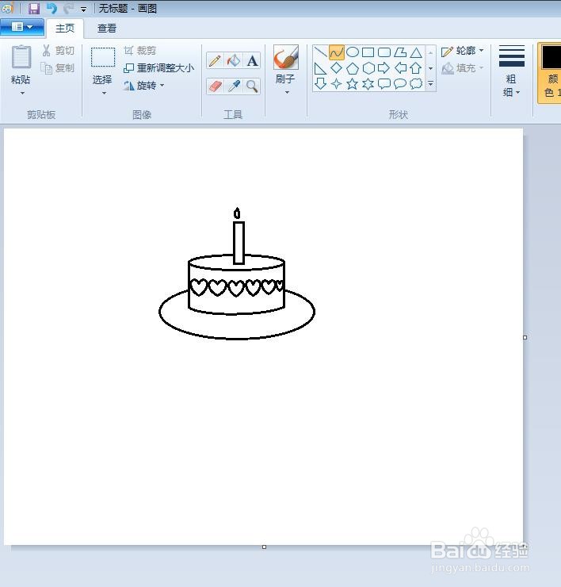This screenshot has height=587, width=561.
Task: Open the 粗细 line thickness dropdown
Action: click(x=511, y=71)
